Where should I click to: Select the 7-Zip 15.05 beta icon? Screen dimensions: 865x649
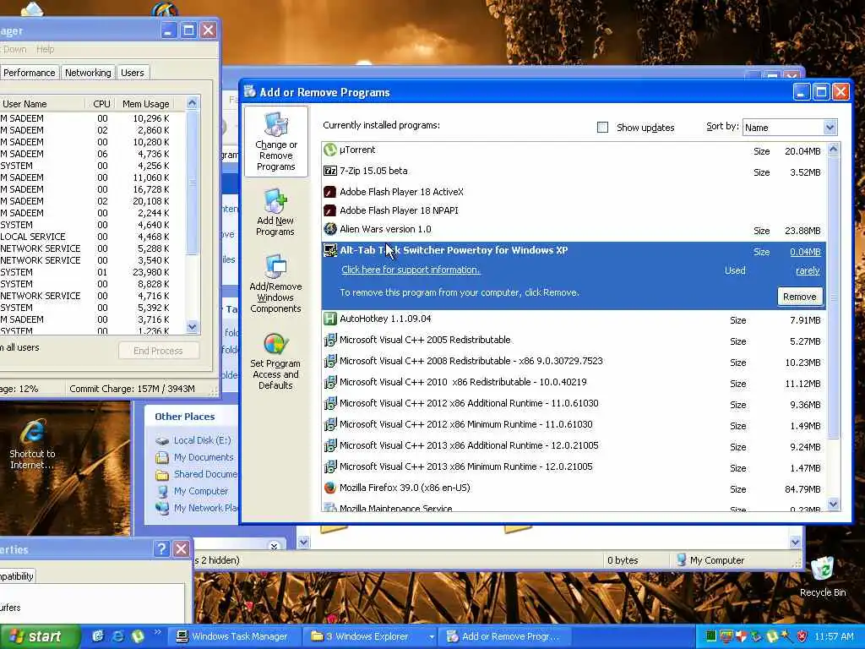(330, 171)
